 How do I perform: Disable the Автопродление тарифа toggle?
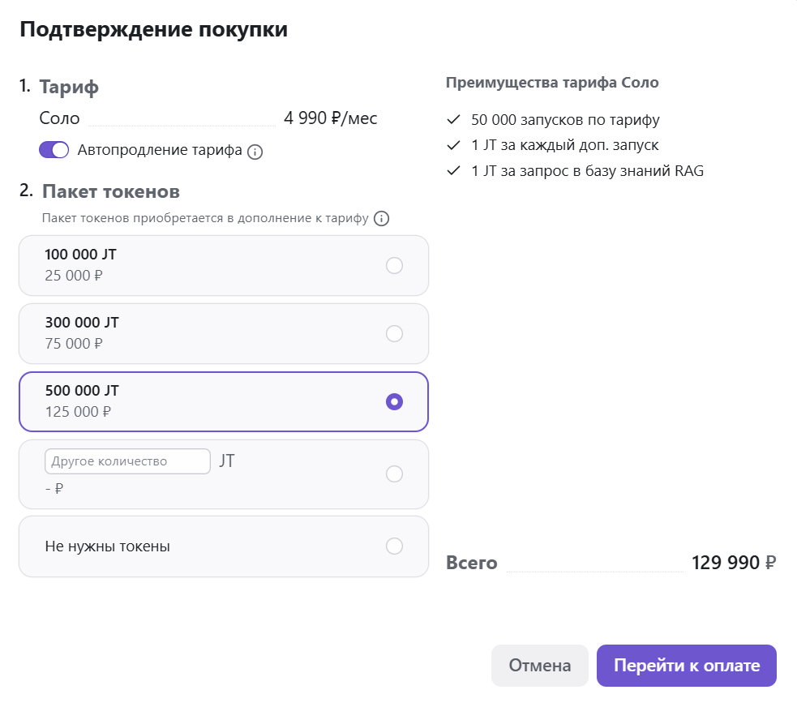coord(54,150)
